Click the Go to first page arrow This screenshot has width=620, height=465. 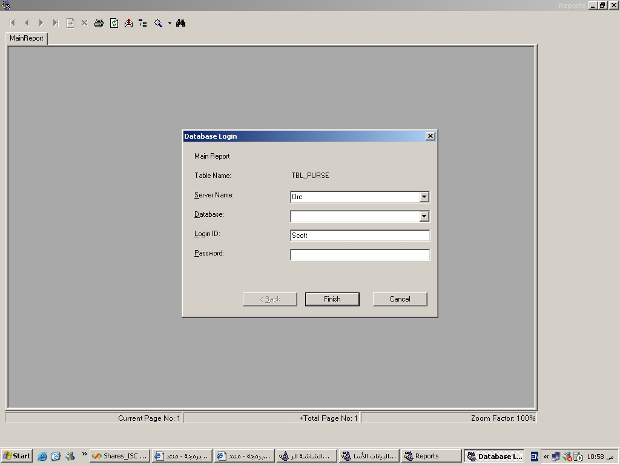pos(12,23)
